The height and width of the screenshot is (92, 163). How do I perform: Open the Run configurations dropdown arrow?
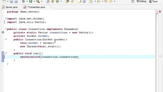point(34,1)
